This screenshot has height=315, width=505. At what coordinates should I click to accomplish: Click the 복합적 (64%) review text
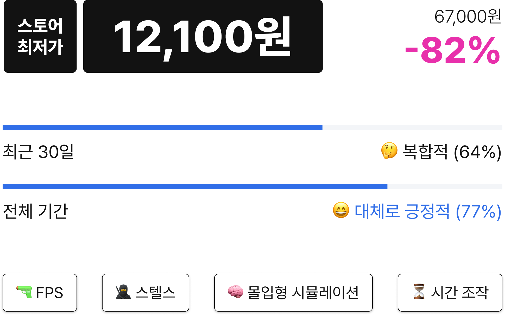pyautogui.click(x=452, y=152)
